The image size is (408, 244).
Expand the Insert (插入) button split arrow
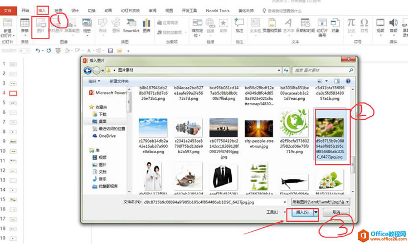(315, 212)
